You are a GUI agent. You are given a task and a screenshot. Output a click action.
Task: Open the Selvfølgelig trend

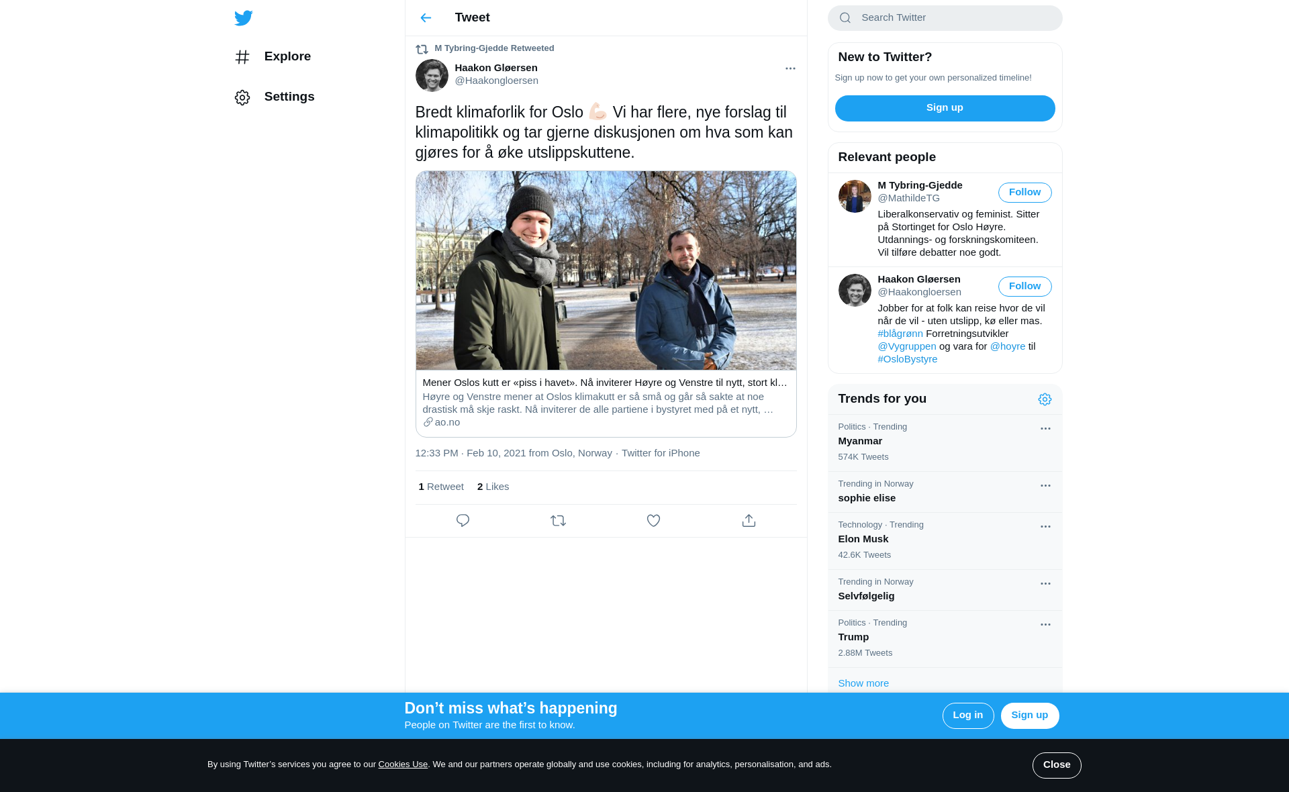[945, 590]
